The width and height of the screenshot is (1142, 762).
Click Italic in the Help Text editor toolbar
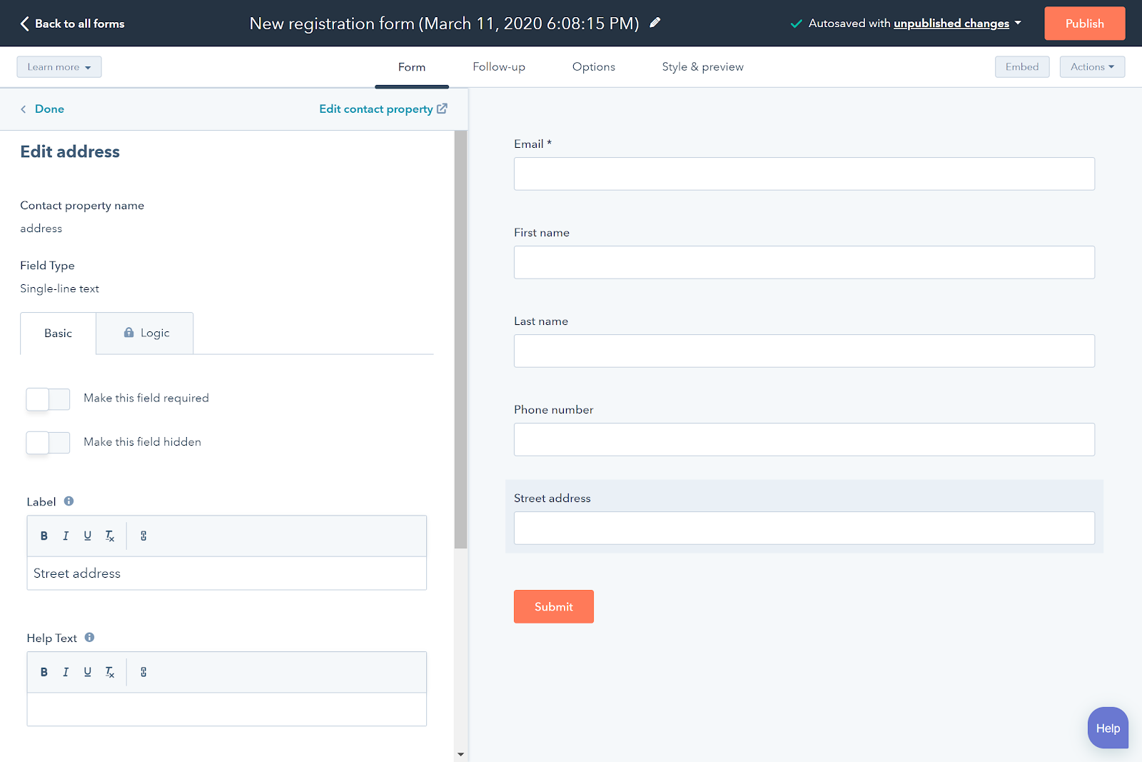pos(66,672)
